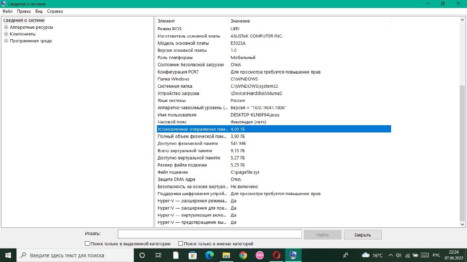Switch input language РУС indicator
This screenshot has height=262, width=467.
(436, 255)
